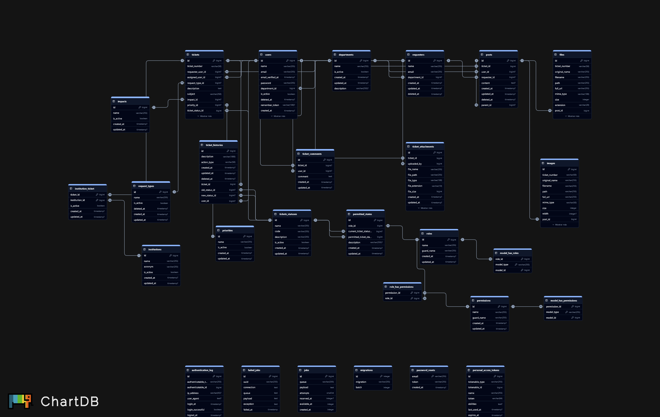Show more fields in images table

pos(560,225)
